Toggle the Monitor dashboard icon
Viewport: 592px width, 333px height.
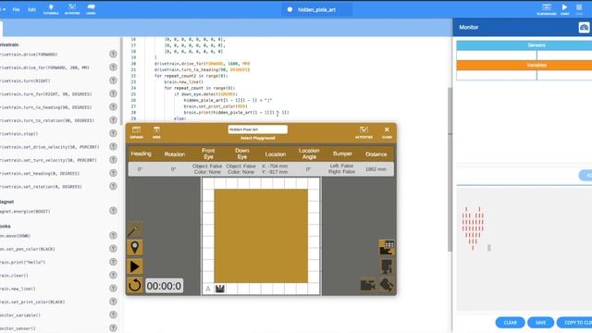584,28
